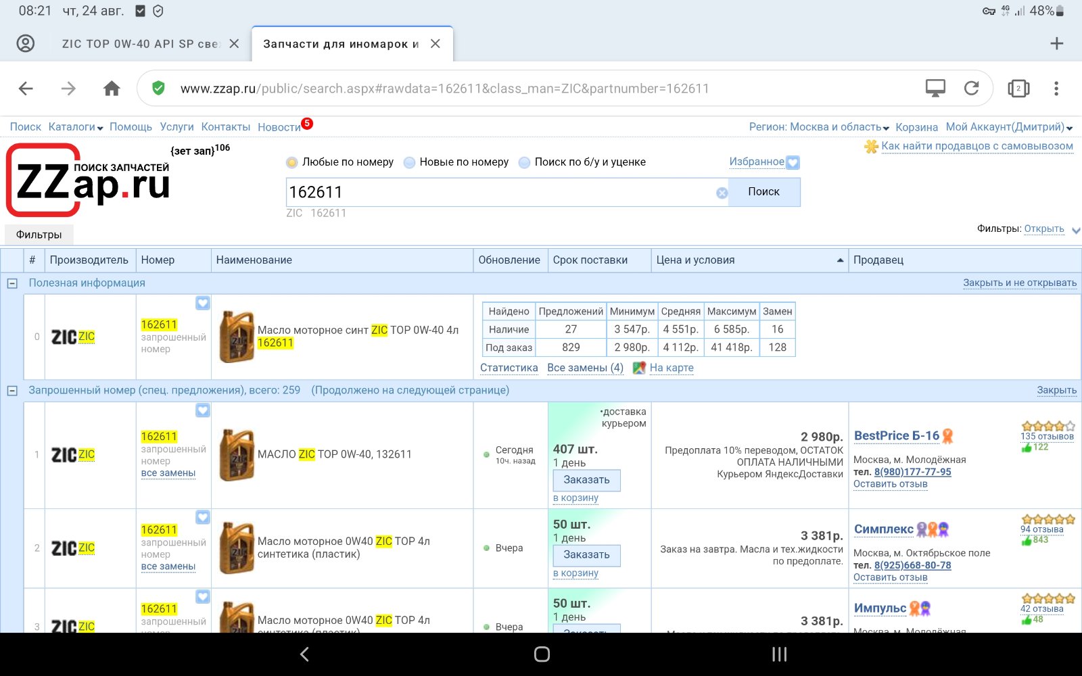Open the Помощь menu link
This screenshot has width=1082, height=676.
131,127
